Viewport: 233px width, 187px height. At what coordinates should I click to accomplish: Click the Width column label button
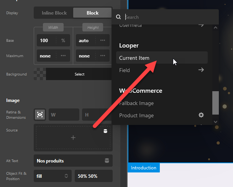pos(53,27)
